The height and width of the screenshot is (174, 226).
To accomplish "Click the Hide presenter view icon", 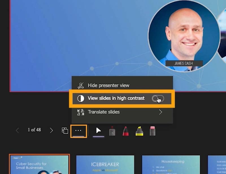I will 81,85.
